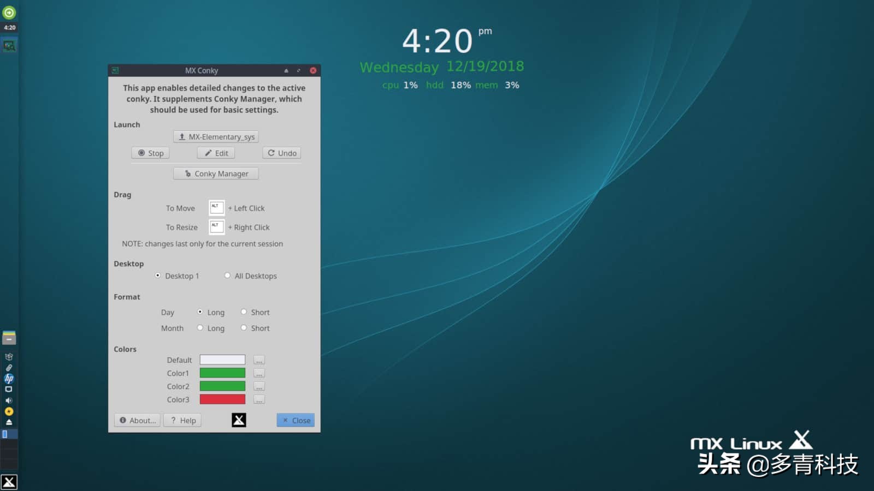Open the About dialog

tap(137, 420)
